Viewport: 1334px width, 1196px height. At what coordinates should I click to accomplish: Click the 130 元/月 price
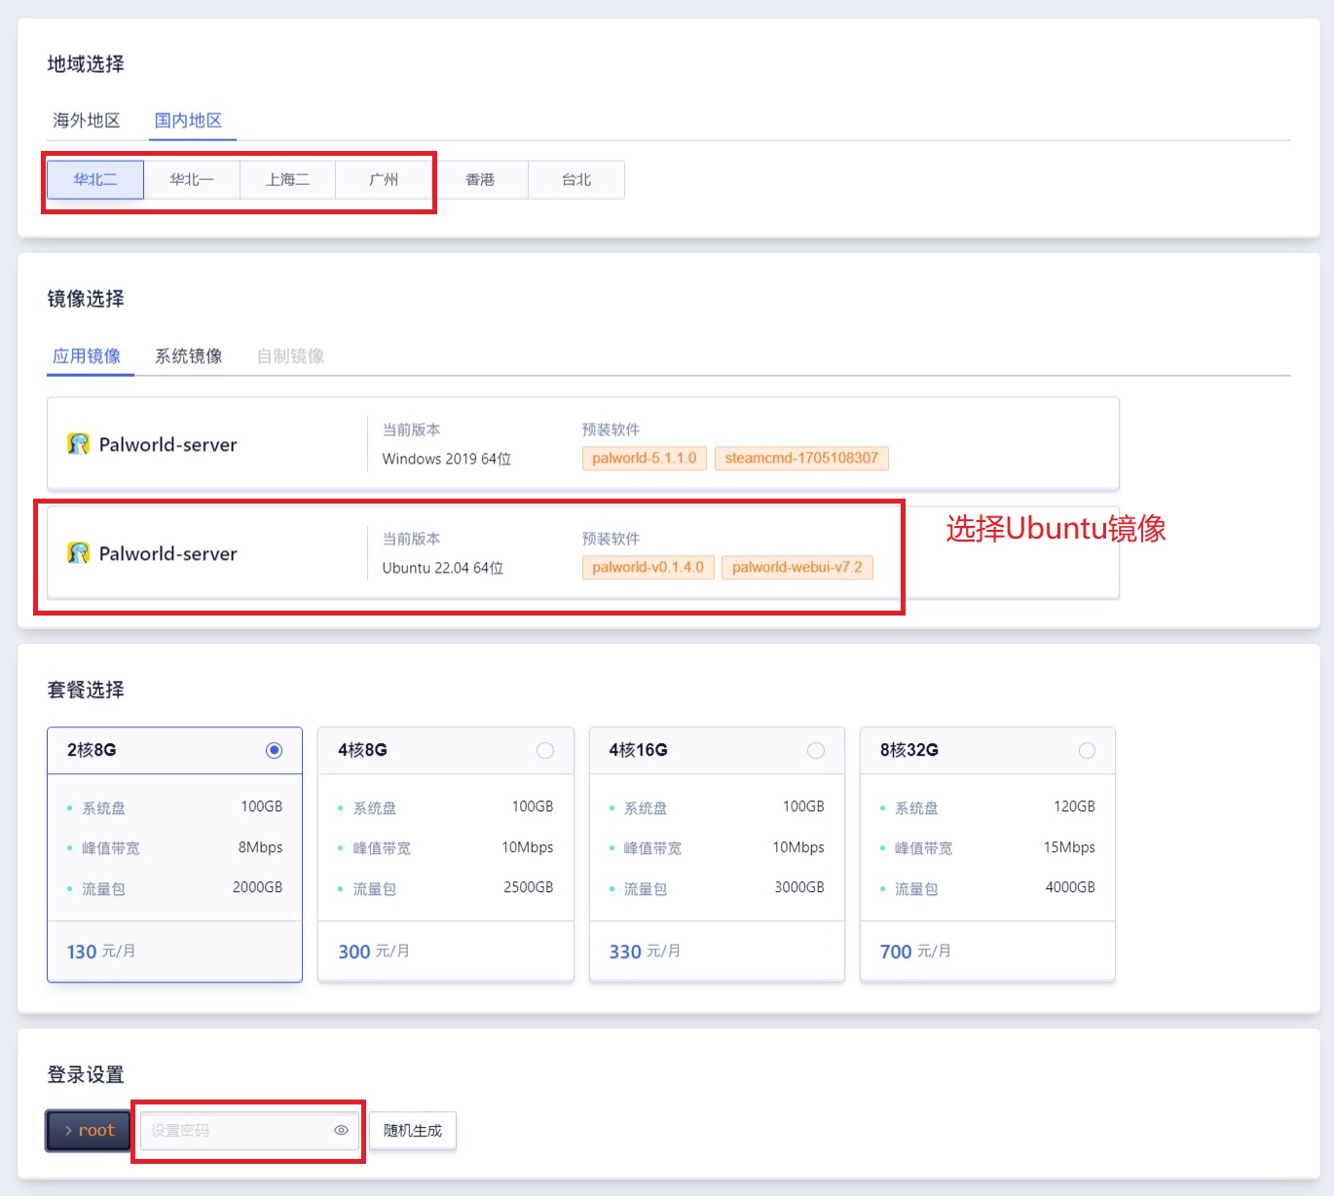pos(101,952)
